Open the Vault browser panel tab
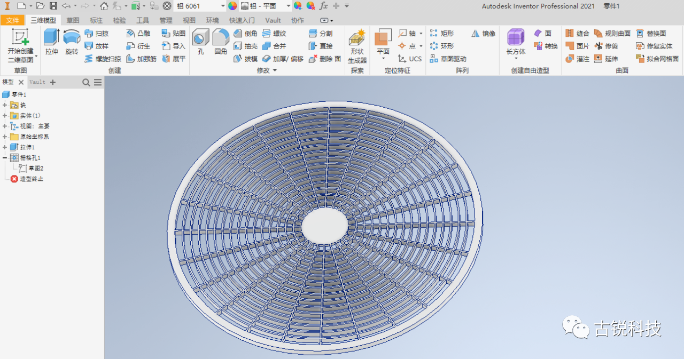The image size is (684, 359). point(37,82)
